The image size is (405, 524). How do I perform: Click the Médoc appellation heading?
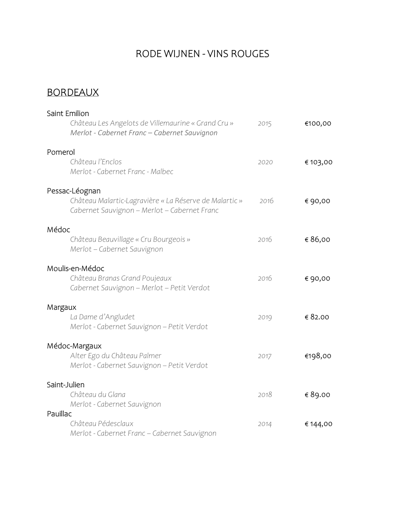tap(58, 230)
